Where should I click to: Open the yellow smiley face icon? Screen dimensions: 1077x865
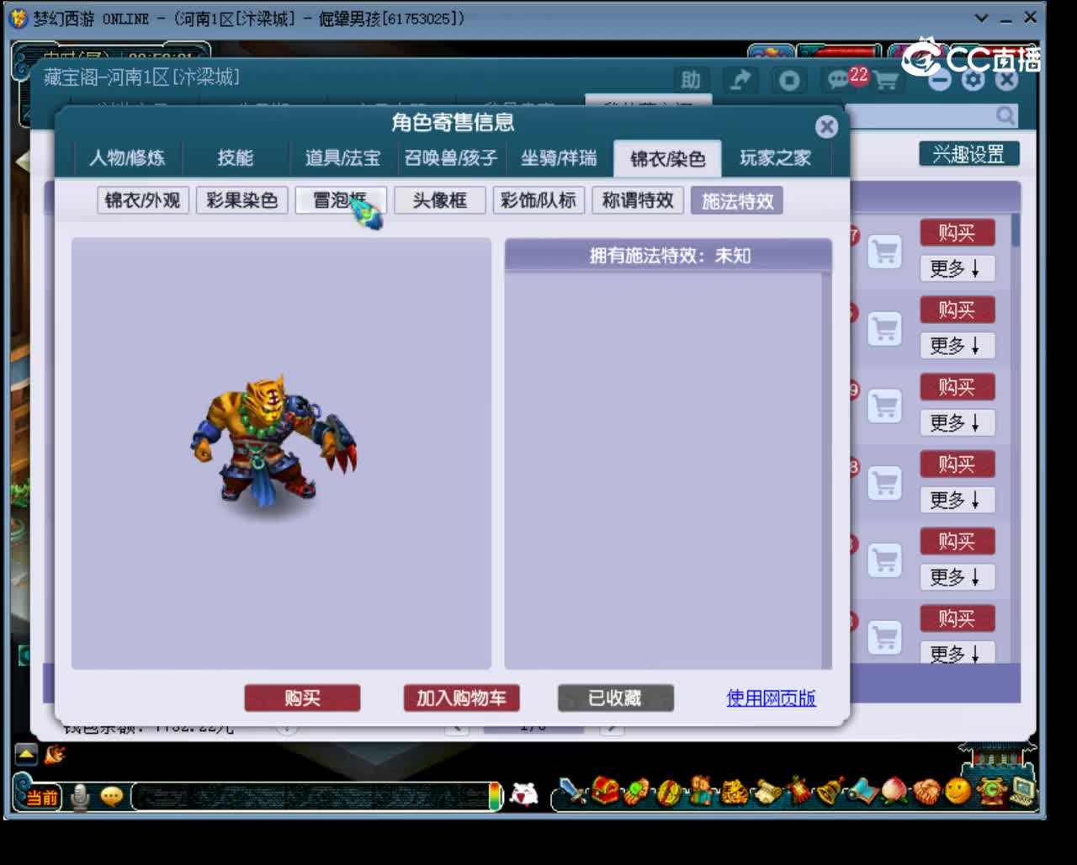(958, 792)
